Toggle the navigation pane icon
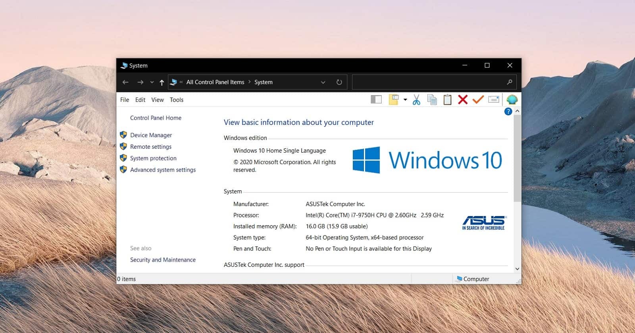The width and height of the screenshot is (635, 333). 376,100
